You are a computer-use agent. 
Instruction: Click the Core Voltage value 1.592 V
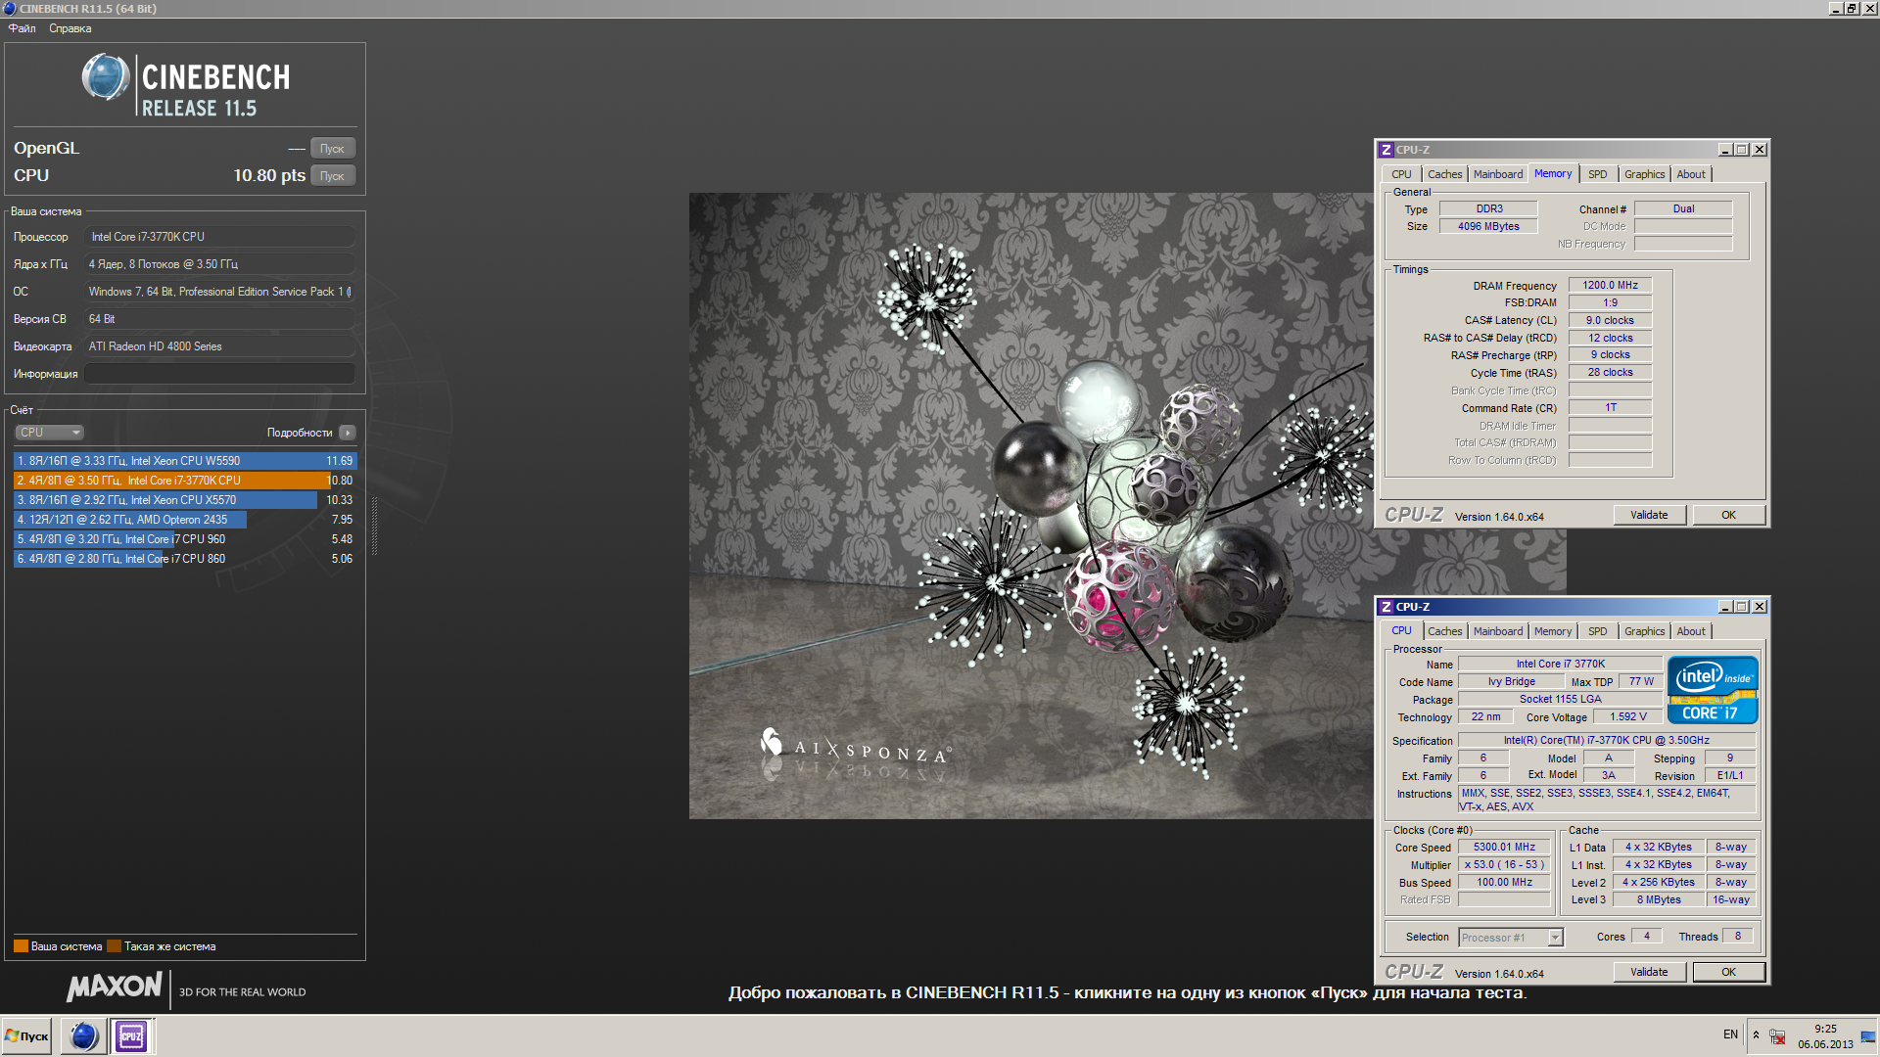coord(1627,716)
